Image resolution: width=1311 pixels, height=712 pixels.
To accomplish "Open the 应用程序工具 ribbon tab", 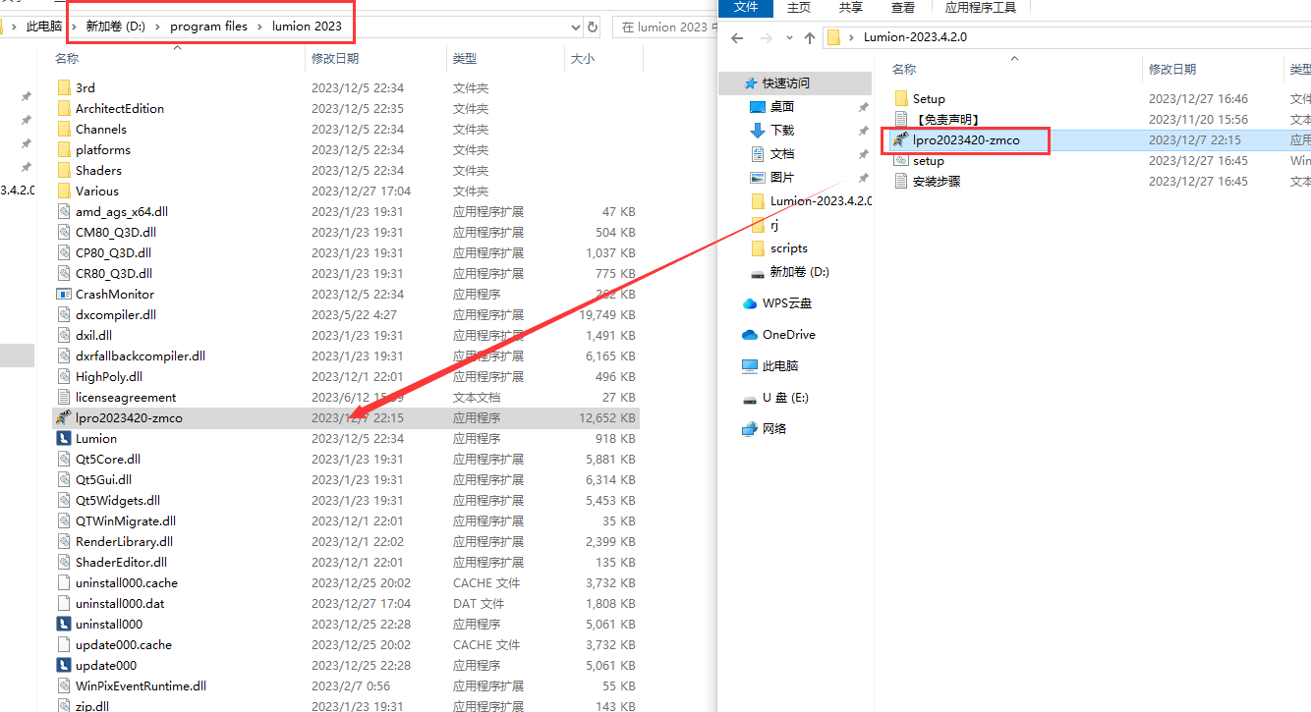I will click(981, 8).
